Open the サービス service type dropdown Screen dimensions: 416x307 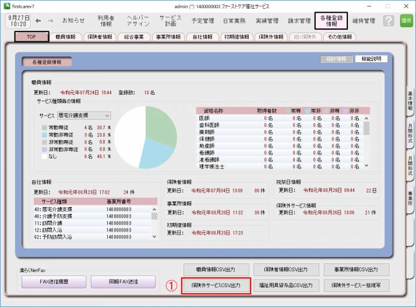pos(83,116)
